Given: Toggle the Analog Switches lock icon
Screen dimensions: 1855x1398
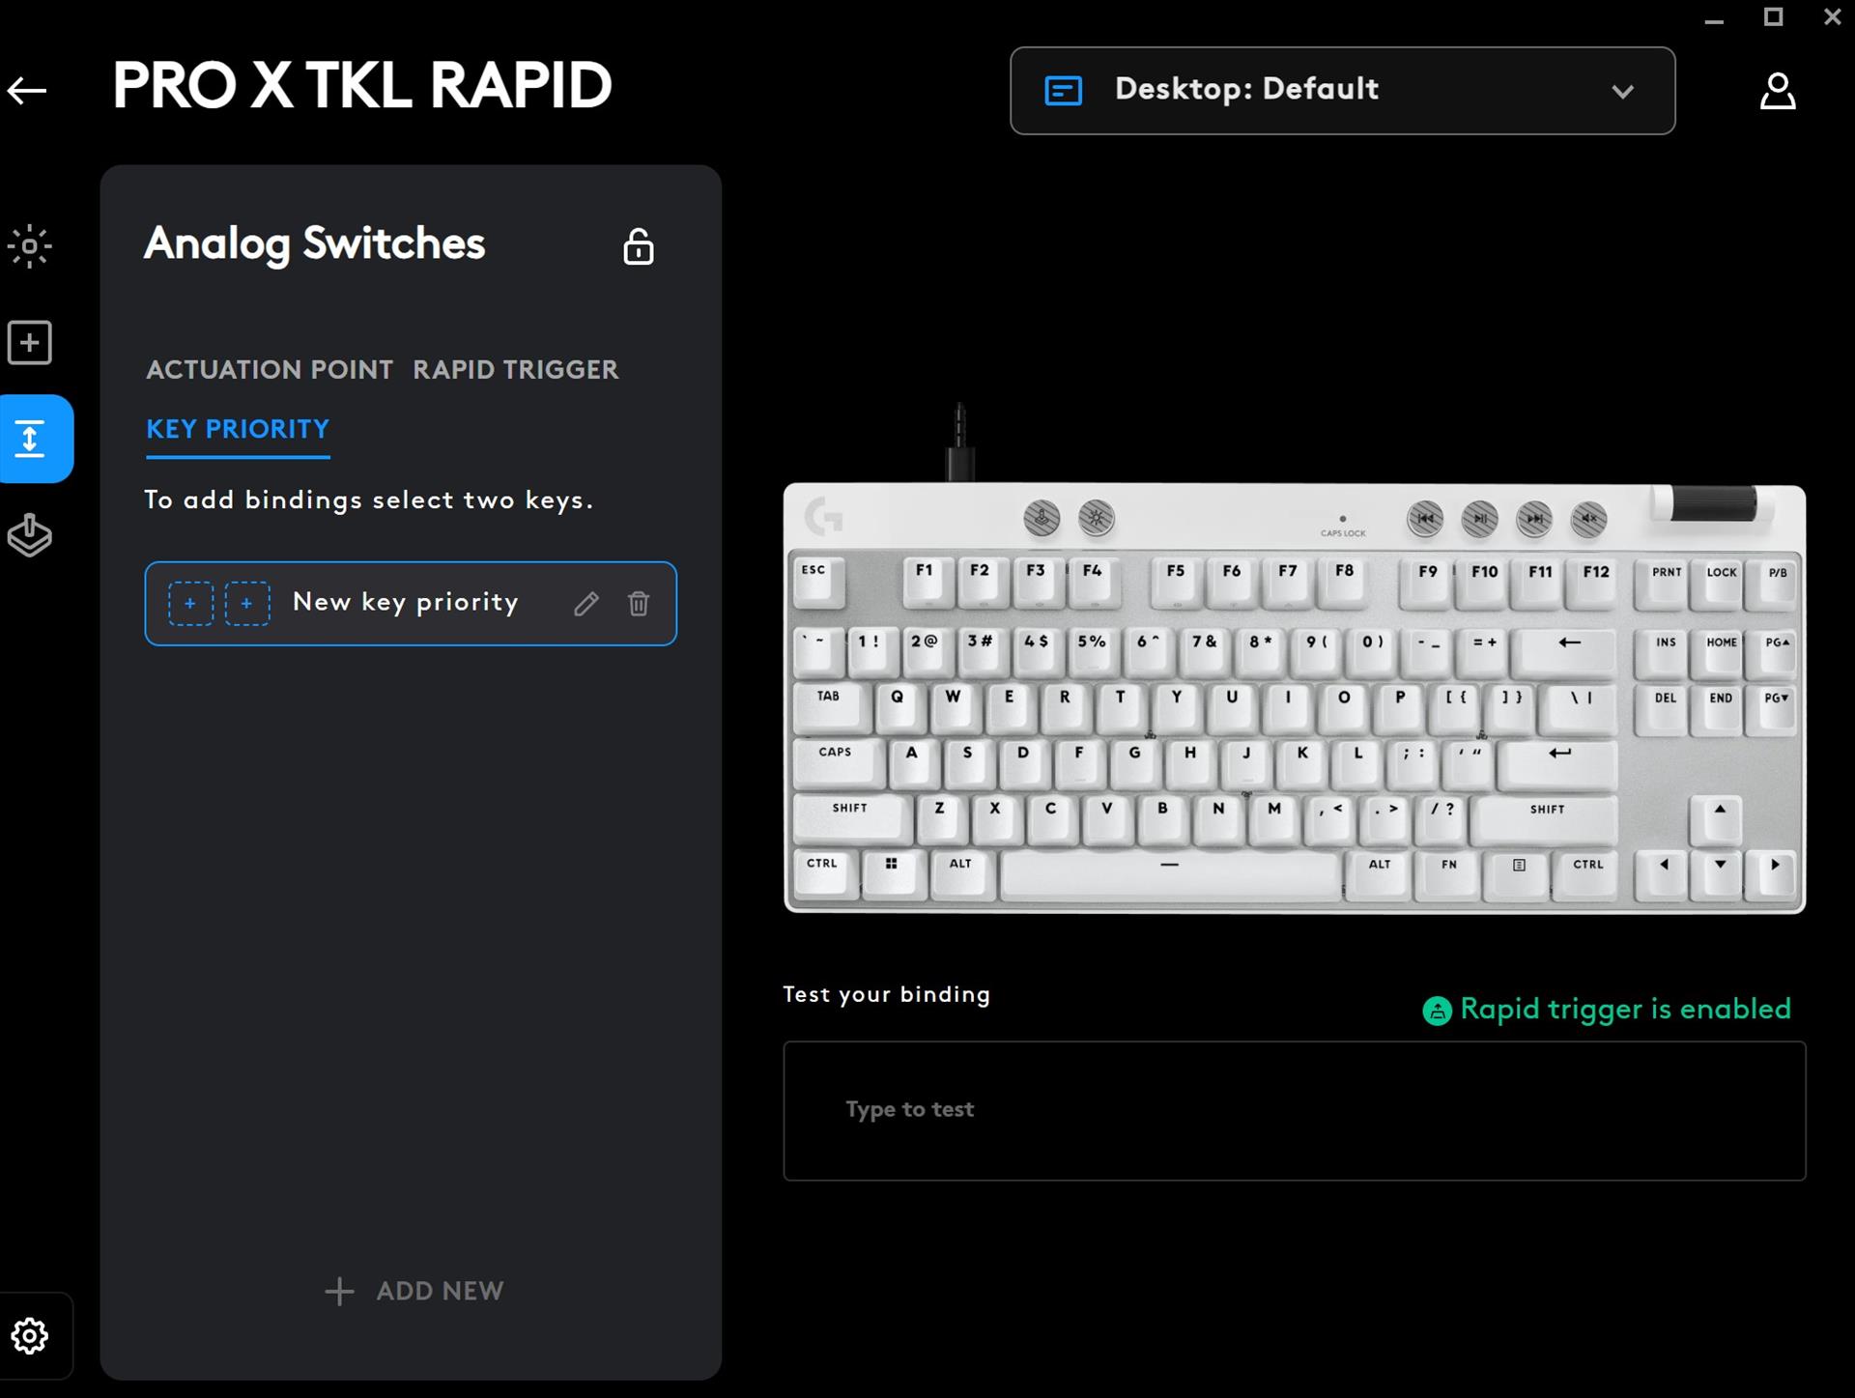Looking at the screenshot, I should tap(638, 247).
